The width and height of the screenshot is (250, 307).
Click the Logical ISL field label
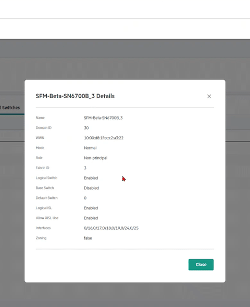coord(44,208)
